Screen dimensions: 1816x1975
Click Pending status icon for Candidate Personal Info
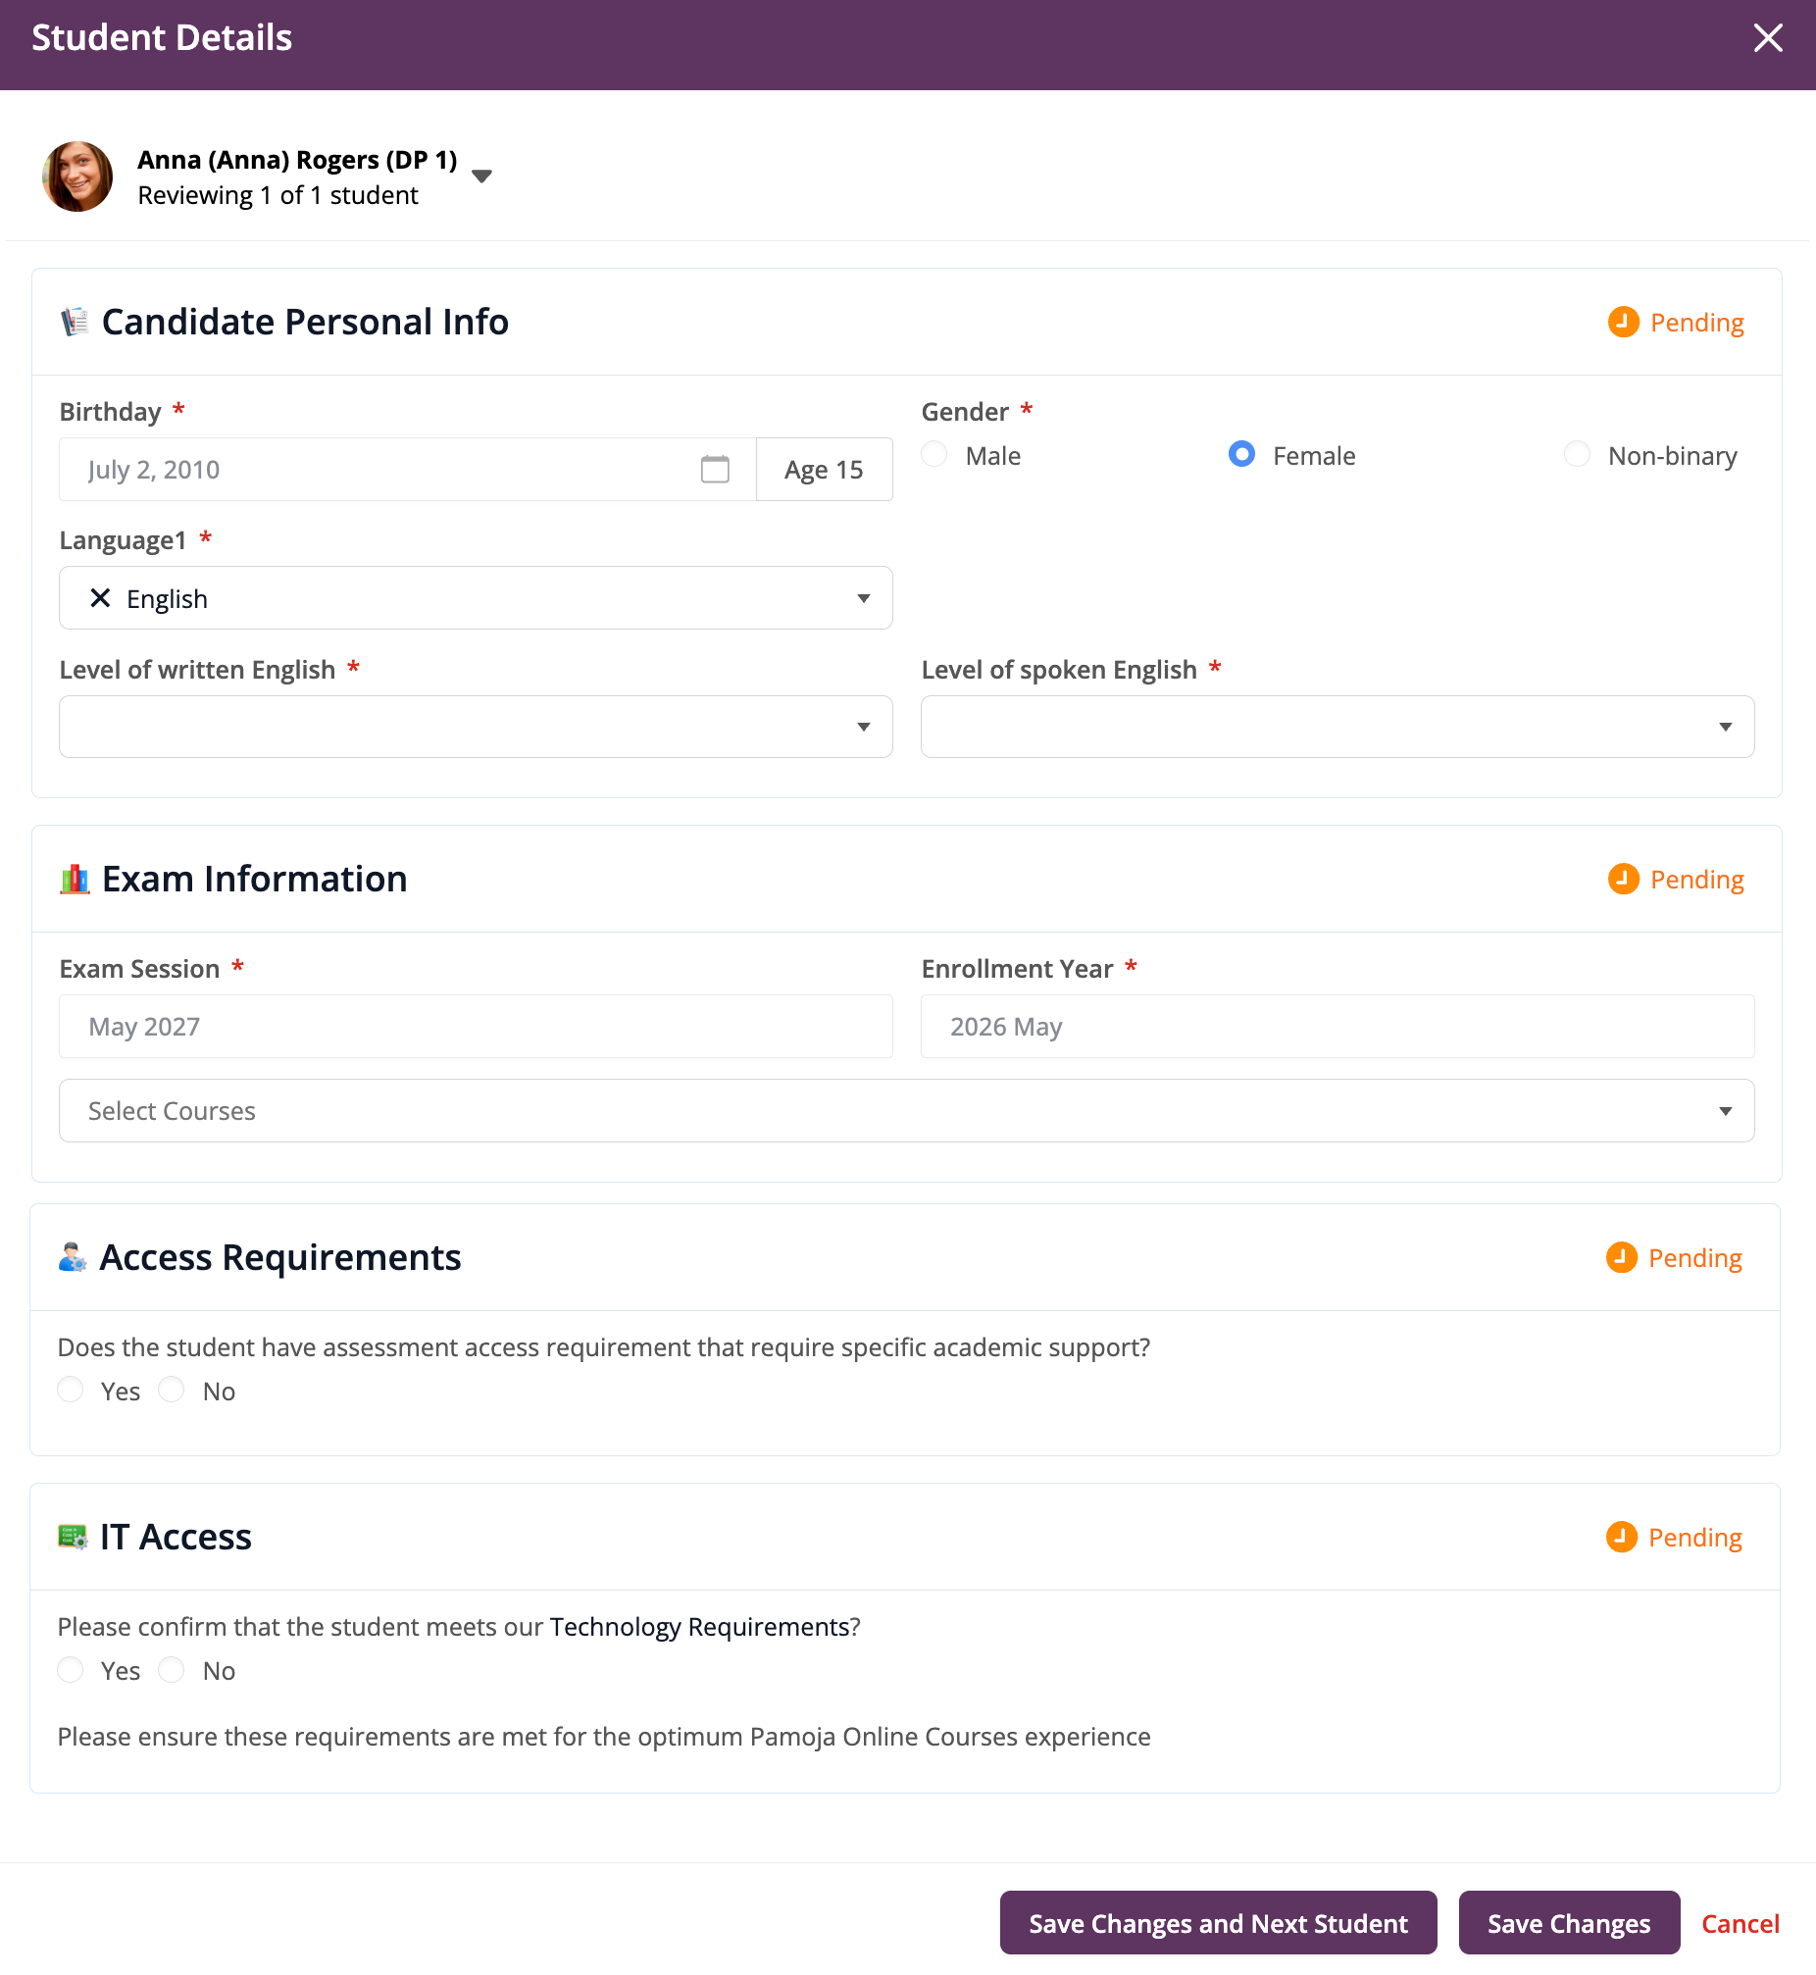tap(1623, 323)
